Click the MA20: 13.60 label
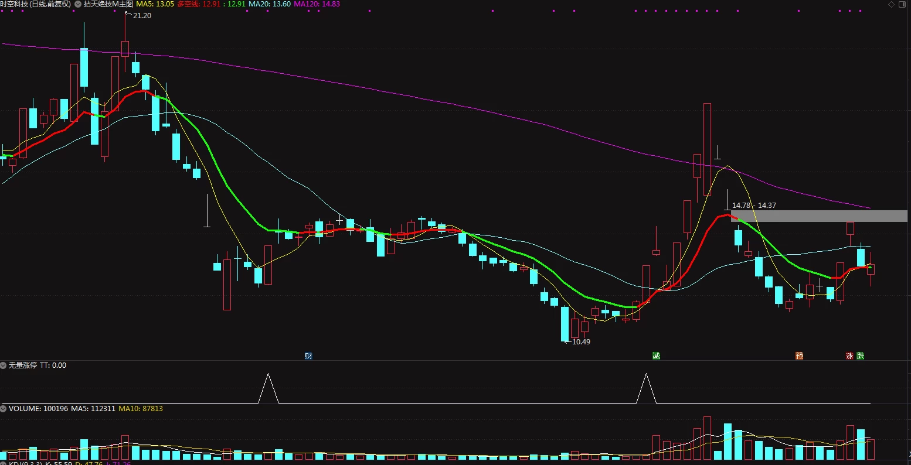 click(x=270, y=4)
